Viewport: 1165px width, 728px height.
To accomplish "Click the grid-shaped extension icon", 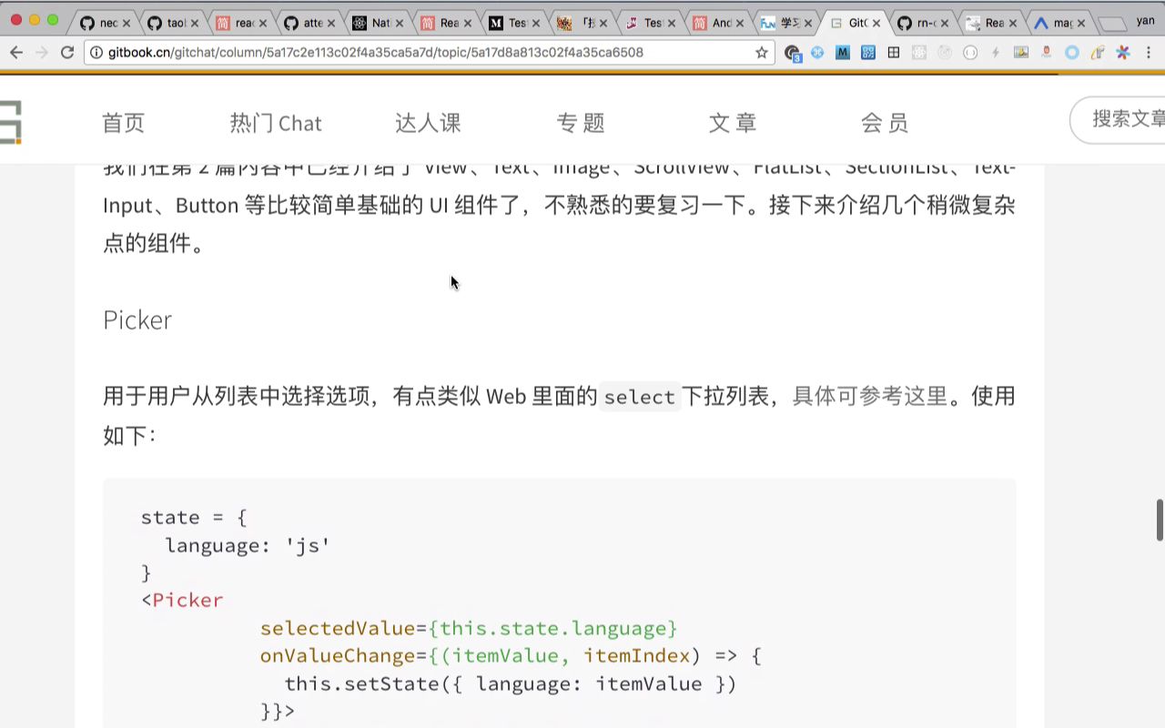I will click(x=894, y=53).
